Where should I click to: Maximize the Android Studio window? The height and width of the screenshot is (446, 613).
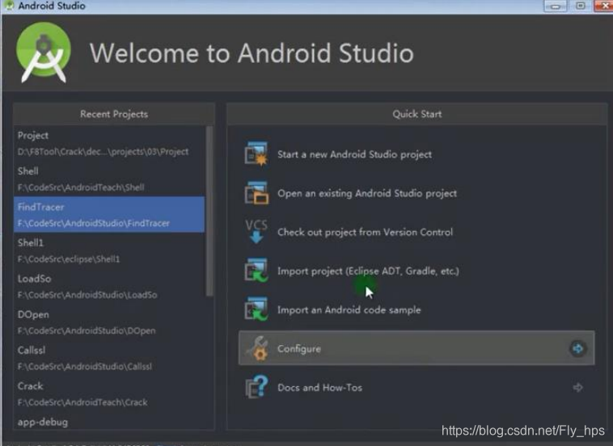(x=580, y=6)
